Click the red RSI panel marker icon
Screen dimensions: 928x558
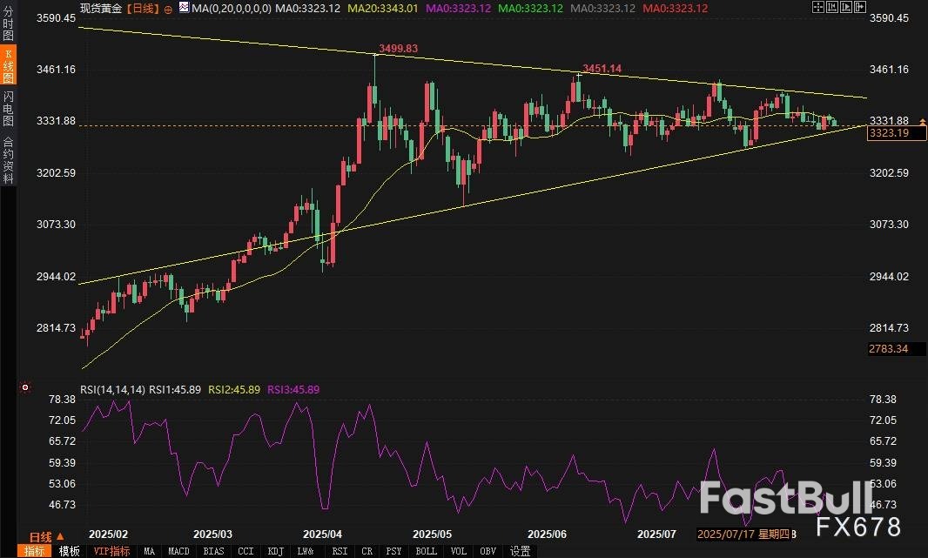(x=25, y=387)
